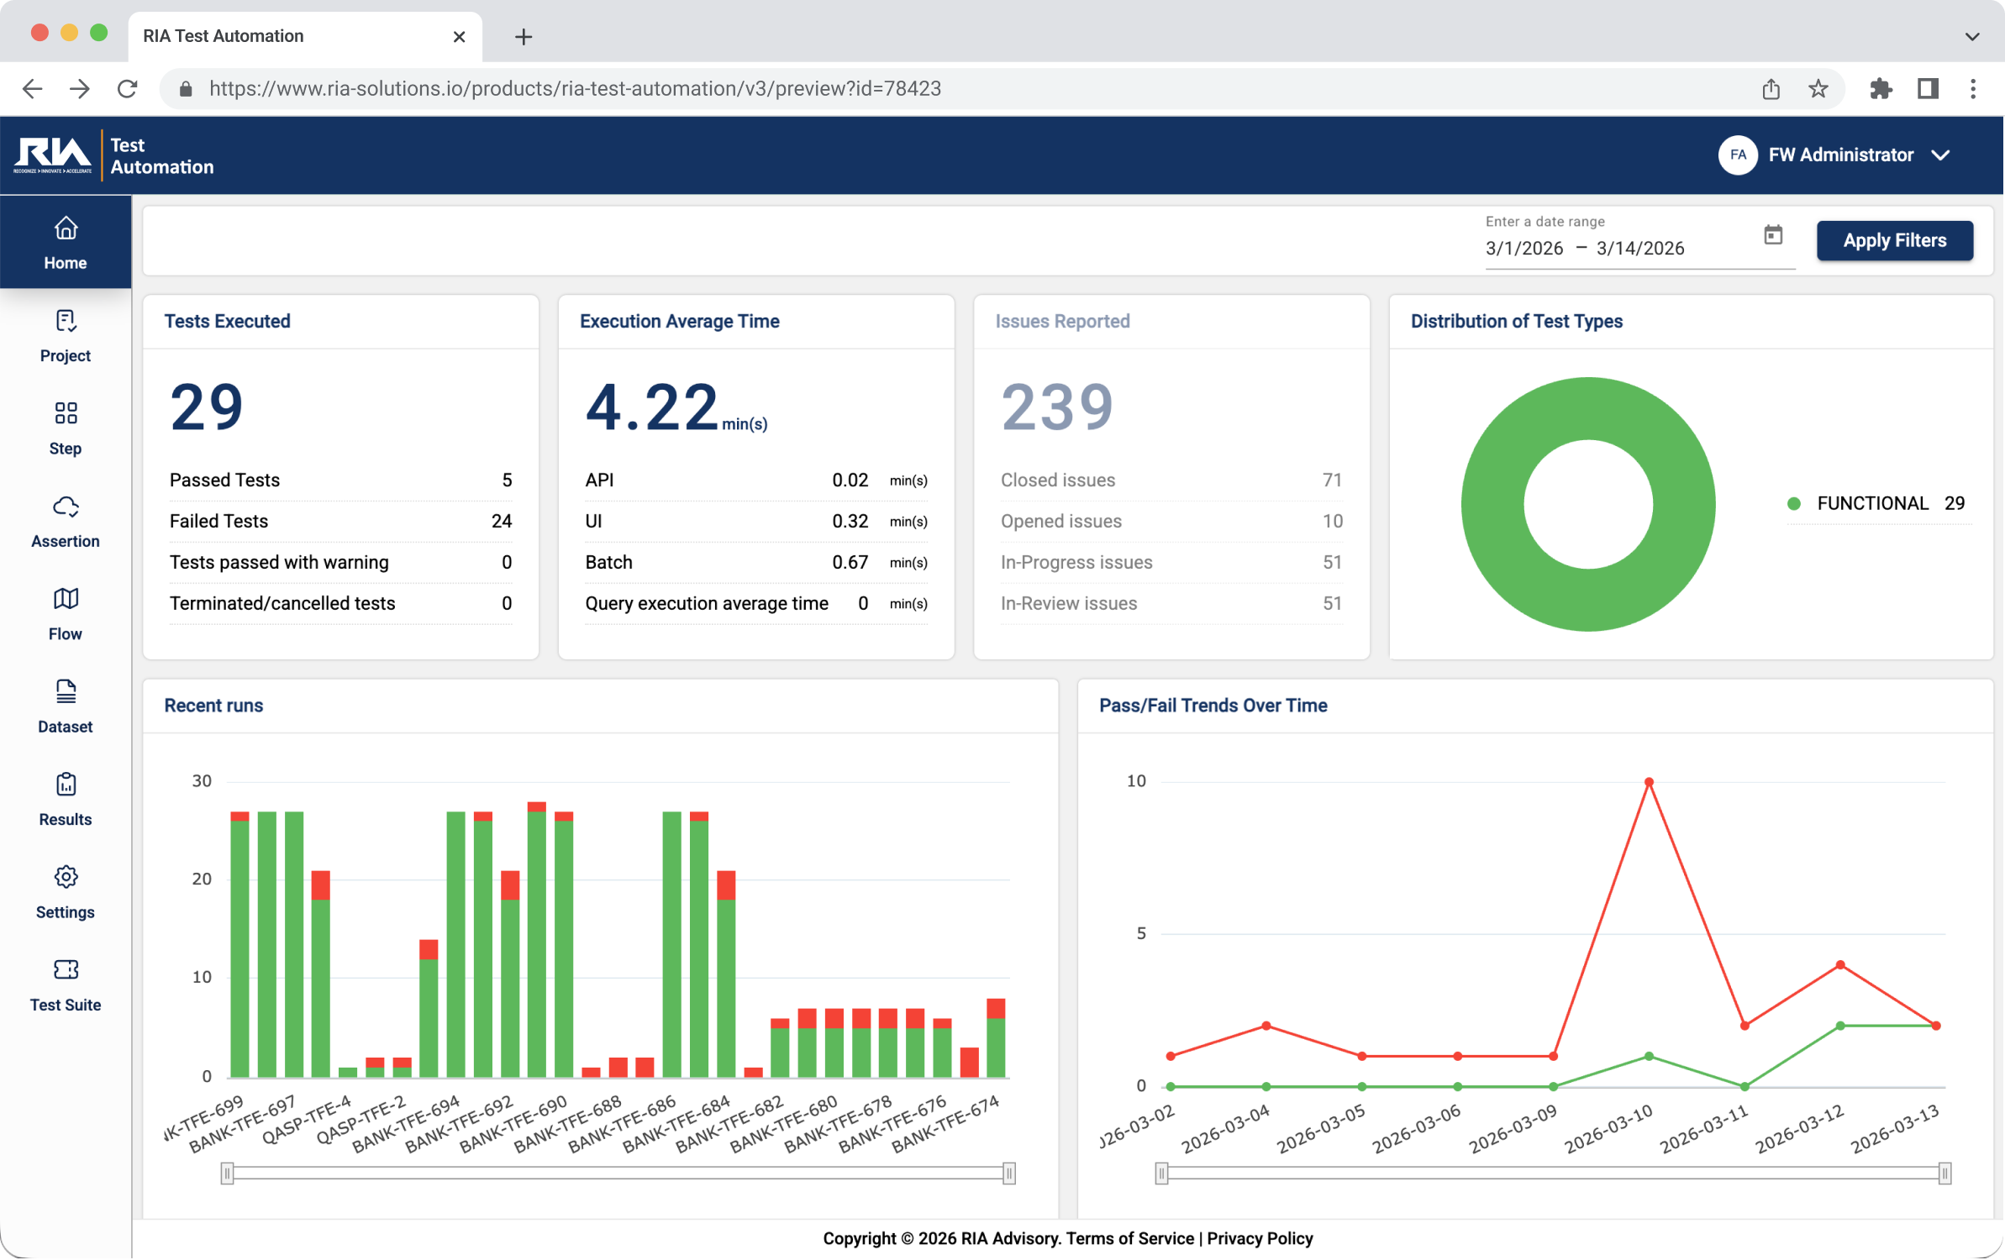Click the Apply Filters button
Image resolution: width=2005 pixels, height=1260 pixels.
pyautogui.click(x=1895, y=241)
